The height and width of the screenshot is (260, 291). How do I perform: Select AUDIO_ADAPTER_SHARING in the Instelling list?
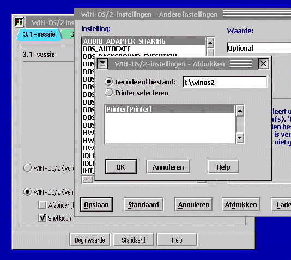(x=144, y=41)
